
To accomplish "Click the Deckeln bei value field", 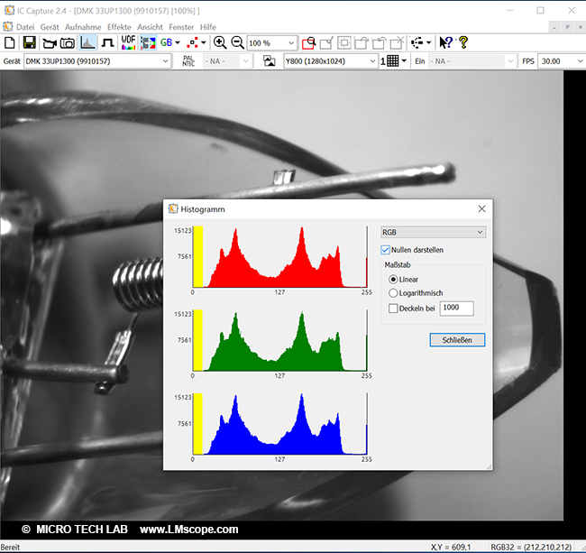I will [x=456, y=309].
